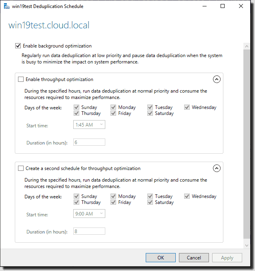Click the second schedule duration field showing 8
The height and width of the screenshot is (271, 255).
coord(89,231)
